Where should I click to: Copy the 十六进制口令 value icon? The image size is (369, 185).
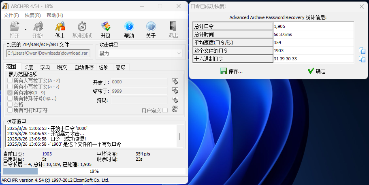click(362, 59)
